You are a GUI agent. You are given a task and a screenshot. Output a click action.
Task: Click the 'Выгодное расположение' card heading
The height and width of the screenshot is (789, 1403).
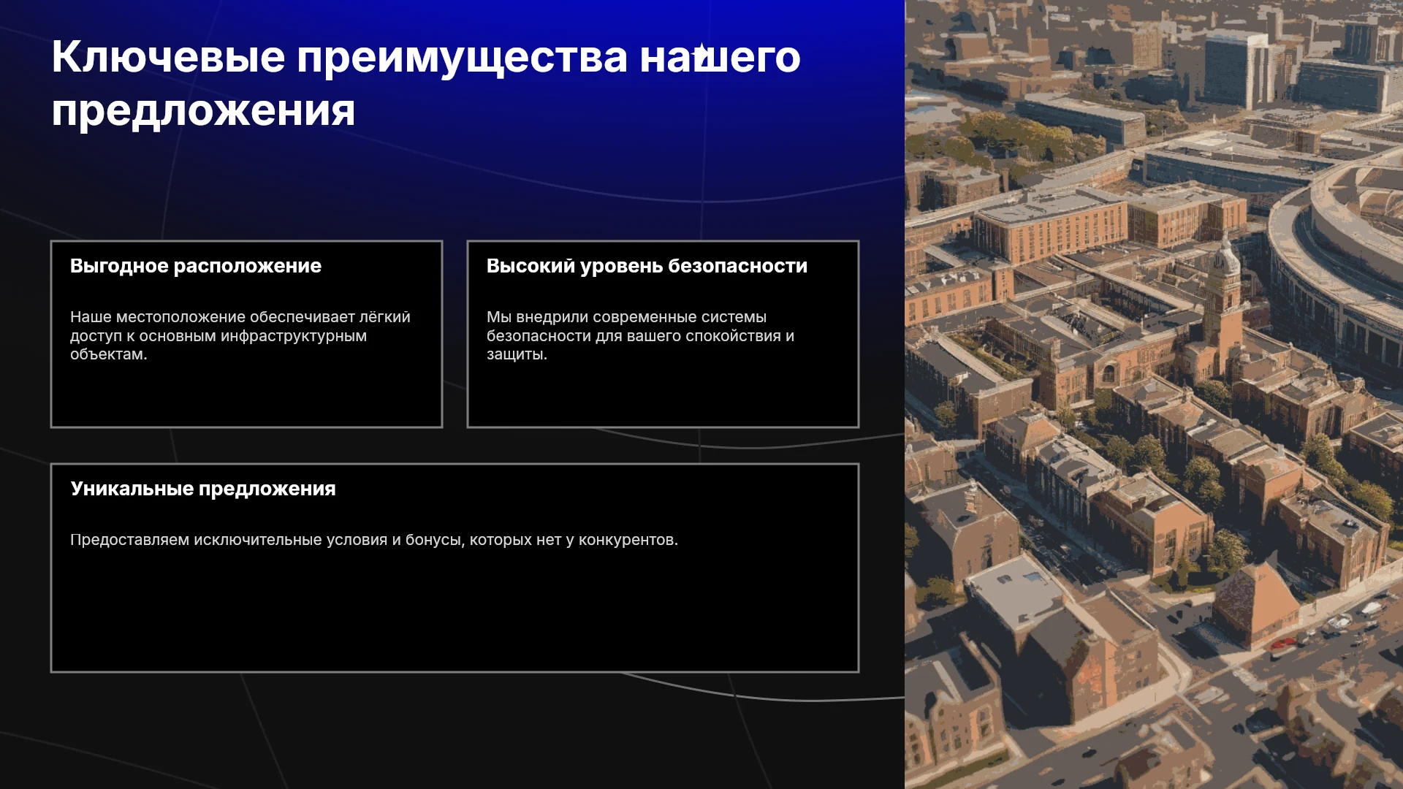coord(196,266)
